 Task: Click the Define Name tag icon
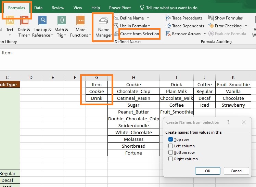(116, 18)
